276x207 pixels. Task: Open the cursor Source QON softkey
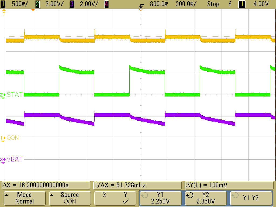(70, 198)
